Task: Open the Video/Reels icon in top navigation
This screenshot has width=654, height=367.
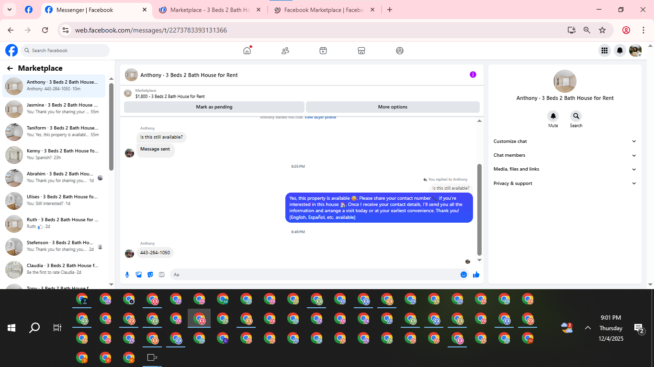Action: tap(323, 50)
